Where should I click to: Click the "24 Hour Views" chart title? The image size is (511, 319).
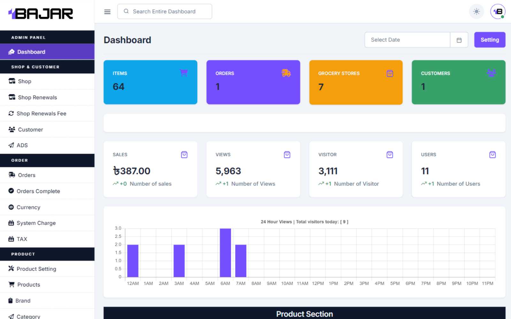coord(304,222)
